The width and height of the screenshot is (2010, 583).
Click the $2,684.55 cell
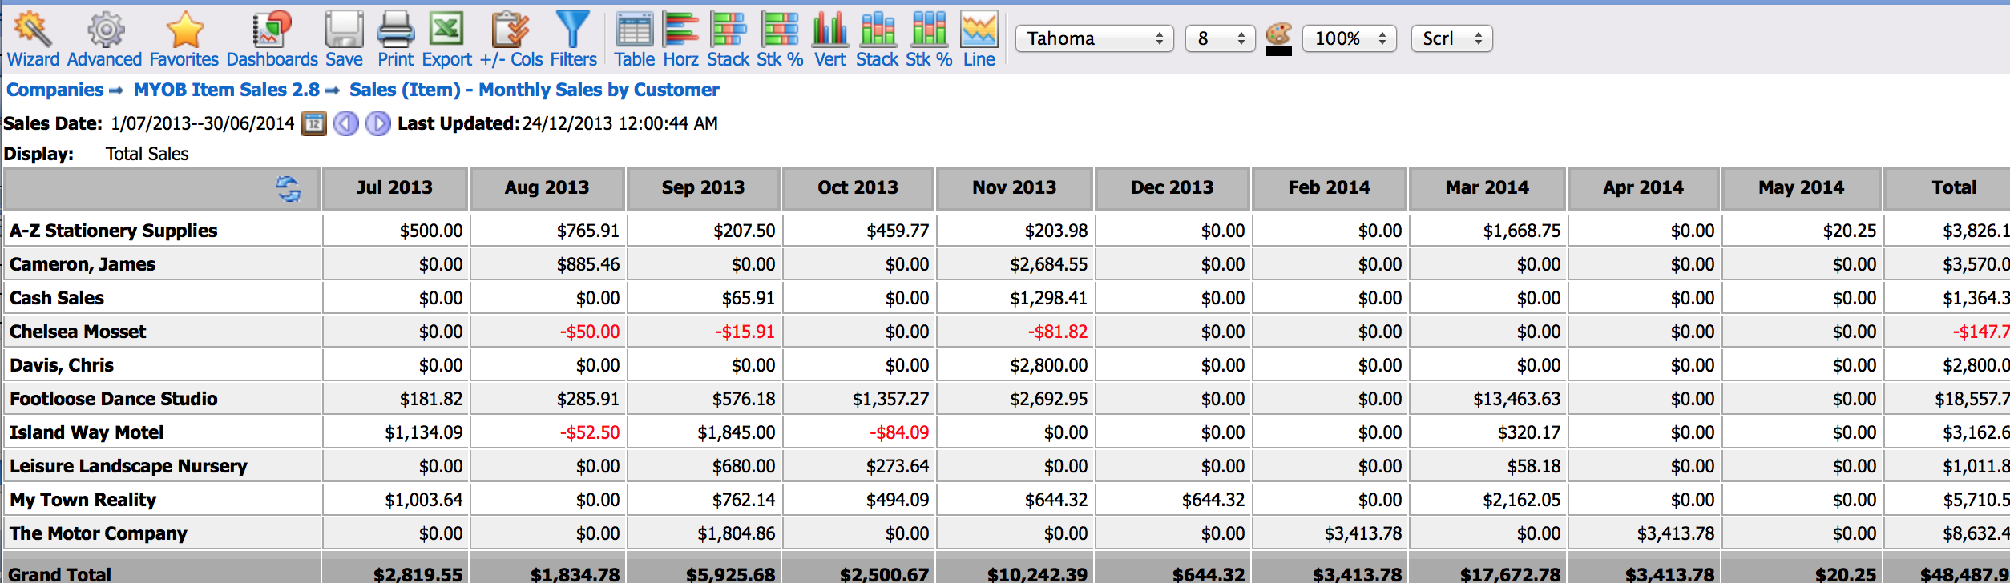[x=1048, y=264]
